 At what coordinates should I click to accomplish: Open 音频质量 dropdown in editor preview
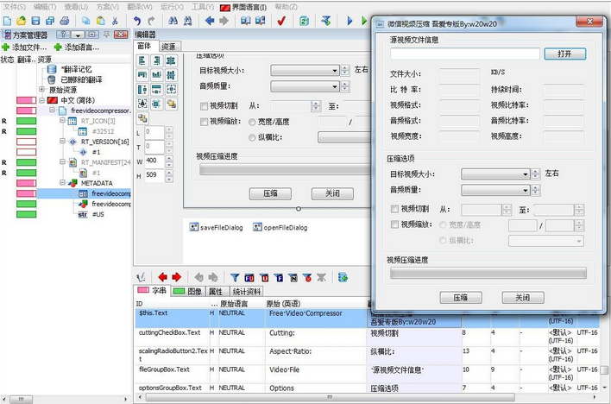pyautogui.click(x=305, y=86)
